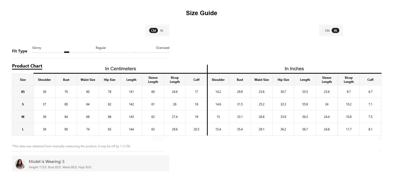Switch left unit toggle to IN
Viewport: 395px width, 179px height.
[x=162, y=31]
